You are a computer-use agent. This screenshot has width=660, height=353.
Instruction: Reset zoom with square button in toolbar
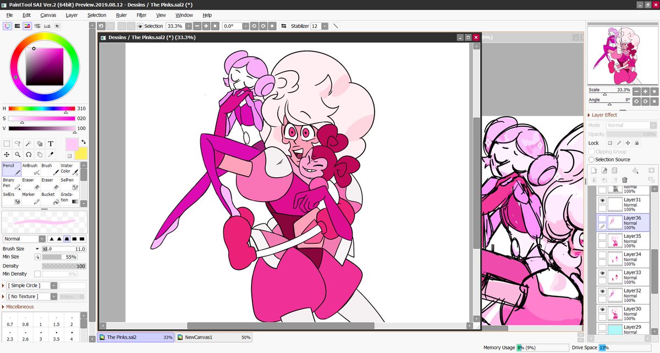pyautogui.click(x=215, y=26)
